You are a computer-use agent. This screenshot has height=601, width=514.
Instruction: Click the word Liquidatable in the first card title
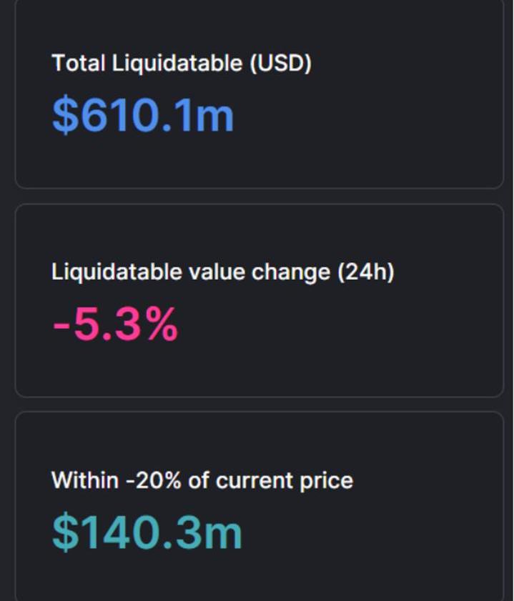coord(177,64)
